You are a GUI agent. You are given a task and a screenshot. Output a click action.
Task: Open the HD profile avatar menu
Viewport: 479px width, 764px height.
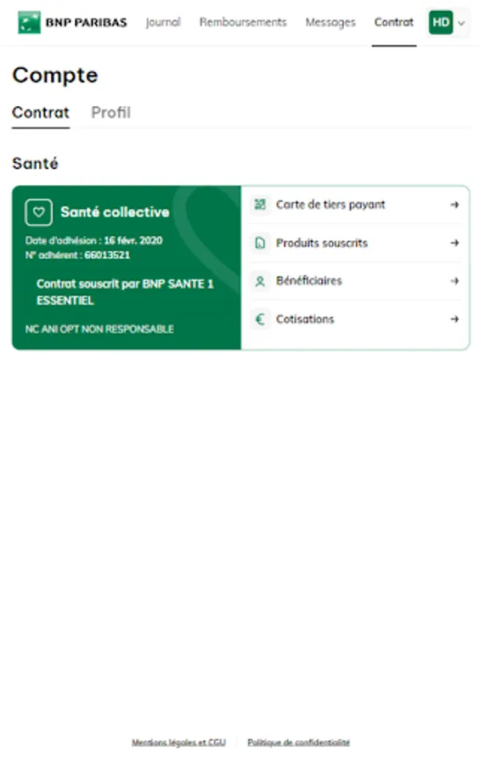441,22
